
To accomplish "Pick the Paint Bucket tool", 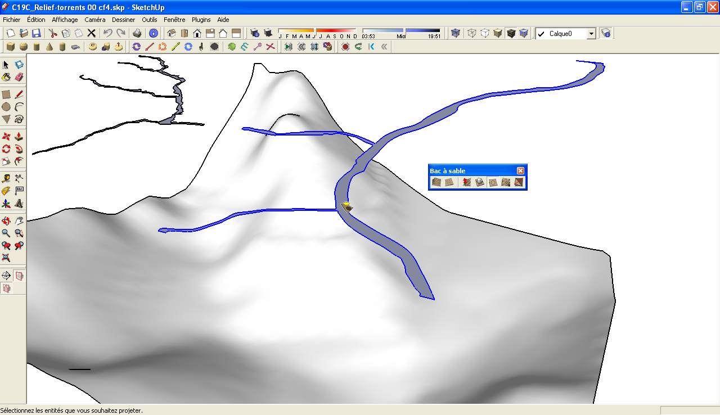I will point(6,76).
